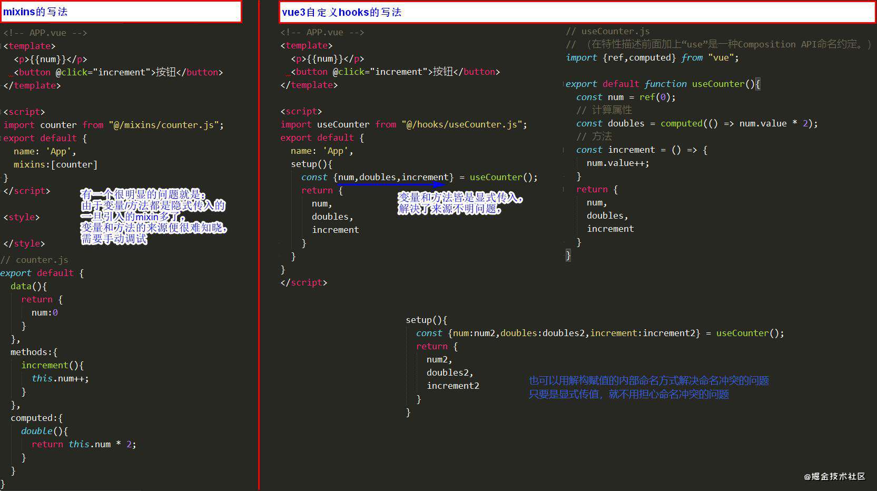Select the 'double(){' line

[x=45, y=431]
